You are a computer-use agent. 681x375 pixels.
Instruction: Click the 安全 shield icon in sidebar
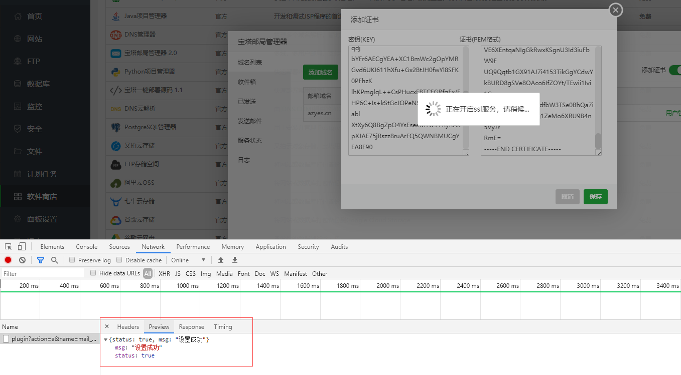click(18, 129)
